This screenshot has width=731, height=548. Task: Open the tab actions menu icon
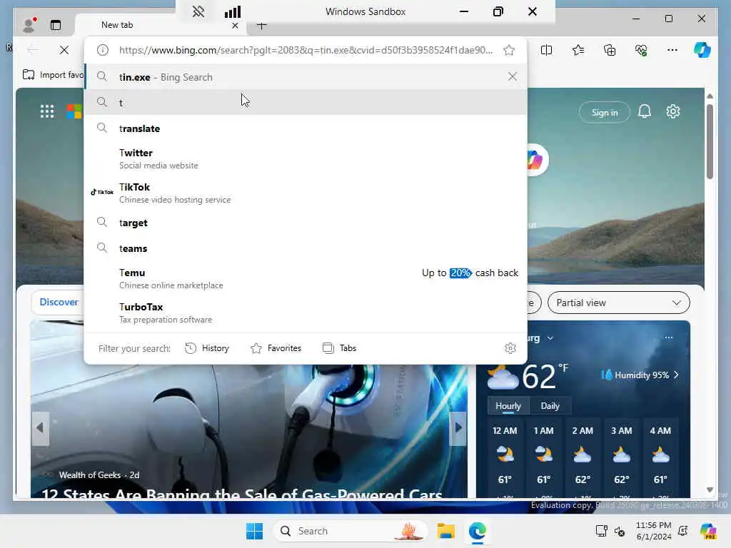[x=56, y=25]
